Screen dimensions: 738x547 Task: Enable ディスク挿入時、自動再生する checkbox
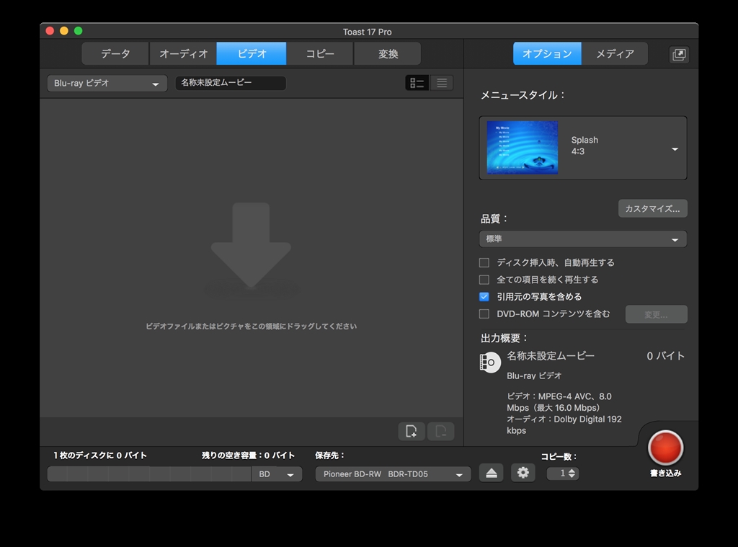484,262
